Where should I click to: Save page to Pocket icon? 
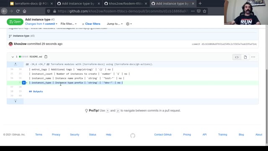198,11
